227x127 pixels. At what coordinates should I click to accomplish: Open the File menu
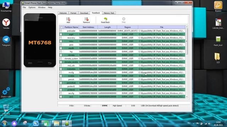(24, 7)
